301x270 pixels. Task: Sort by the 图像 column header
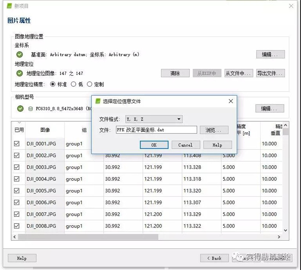tap(45, 130)
